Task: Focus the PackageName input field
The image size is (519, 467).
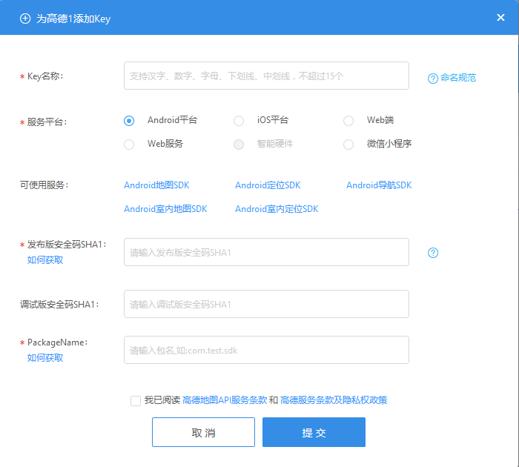Action: [266, 350]
